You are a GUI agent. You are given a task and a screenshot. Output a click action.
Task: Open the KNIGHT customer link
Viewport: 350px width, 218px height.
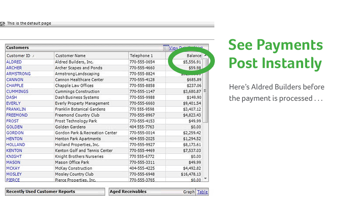(14, 156)
